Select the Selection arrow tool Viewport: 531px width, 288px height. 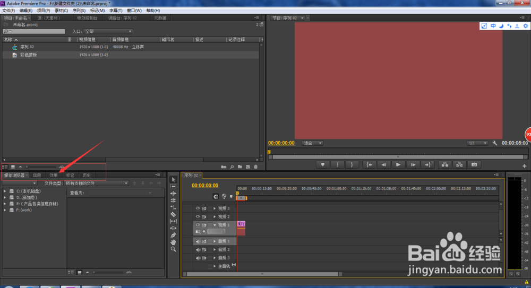click(x=174, y=180)
